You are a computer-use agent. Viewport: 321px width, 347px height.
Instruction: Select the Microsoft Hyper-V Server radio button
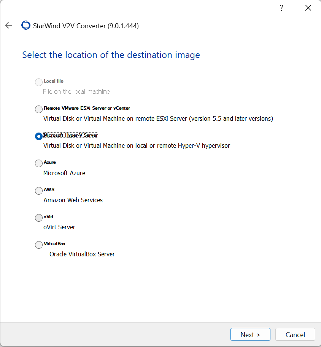click(39, 136)
